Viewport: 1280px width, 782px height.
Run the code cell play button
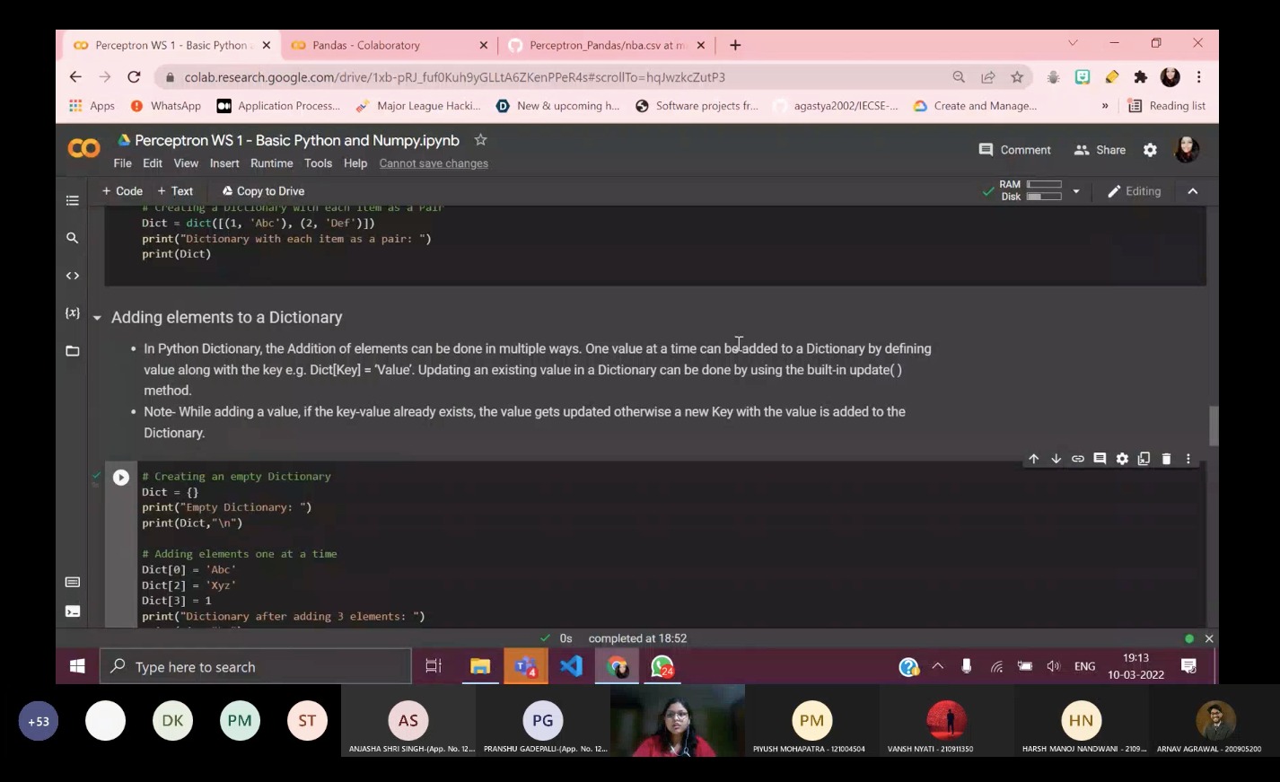pos(121,478)
